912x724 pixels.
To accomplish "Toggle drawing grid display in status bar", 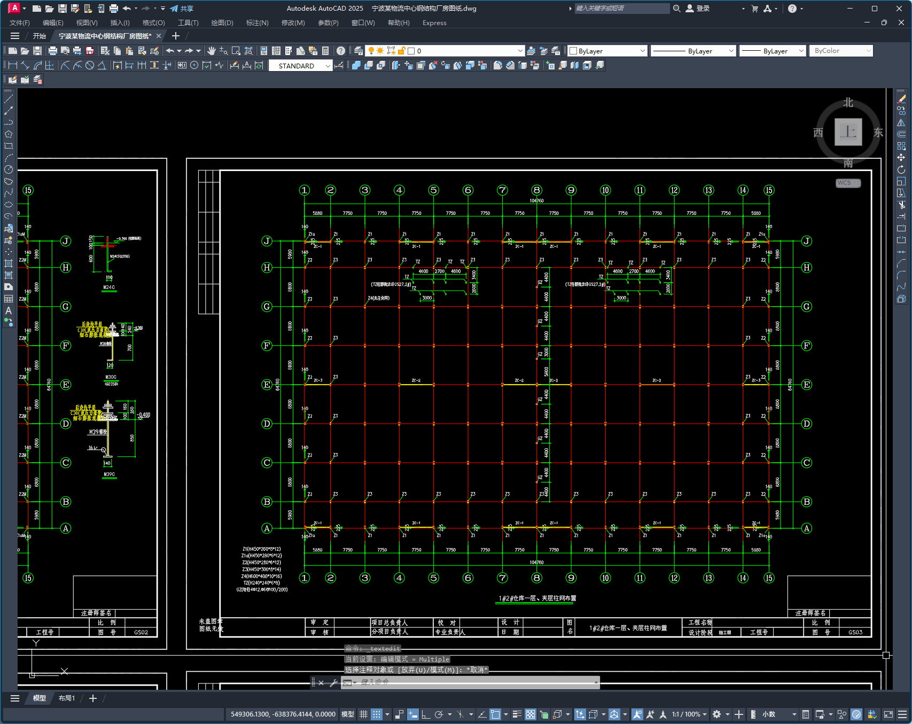I will click(363, 714).
